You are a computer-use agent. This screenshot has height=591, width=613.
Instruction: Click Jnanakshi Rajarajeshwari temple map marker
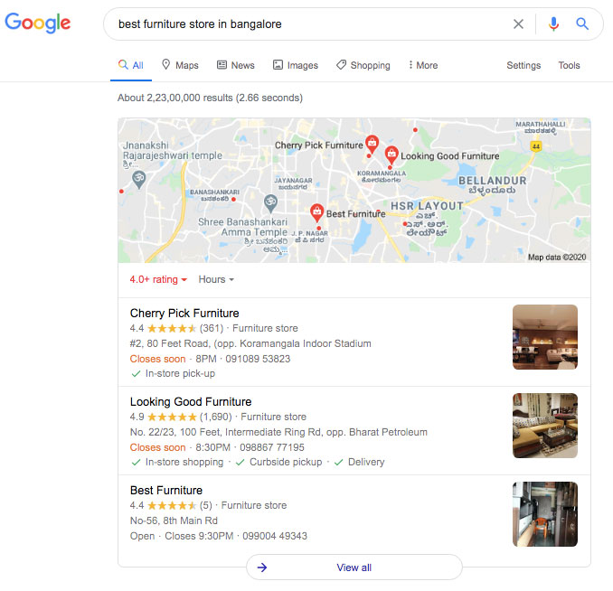(139, 180)
